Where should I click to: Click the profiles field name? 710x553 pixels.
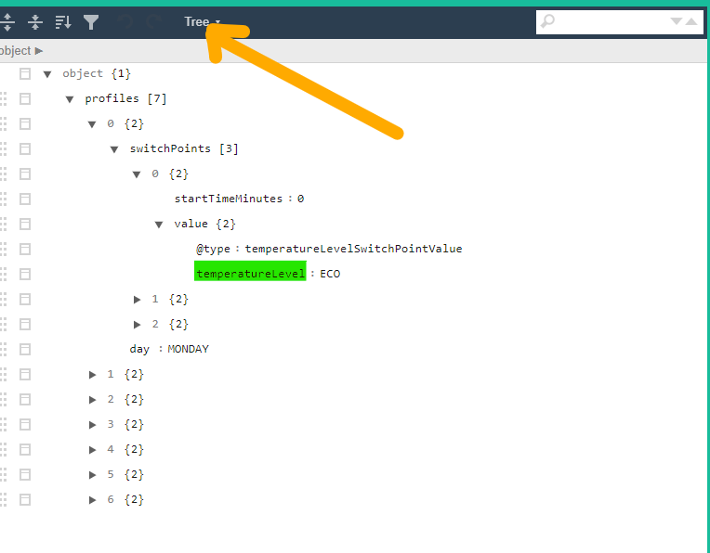pyautogui.click(x=112, y=98)
